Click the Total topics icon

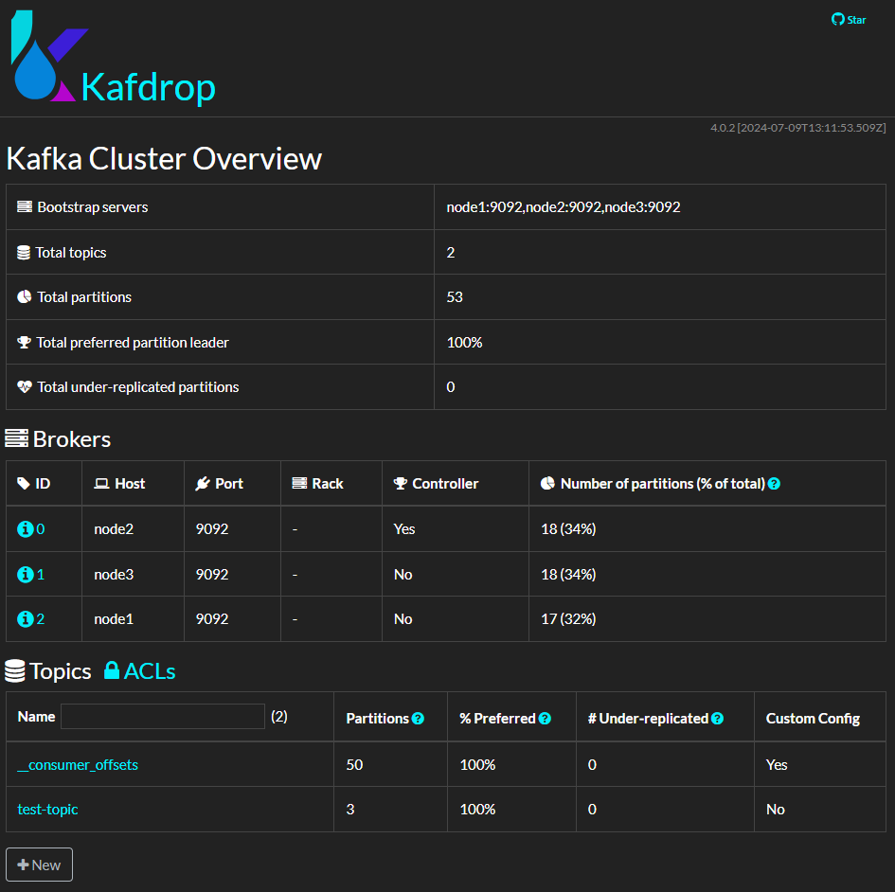[x=24, y=252]
